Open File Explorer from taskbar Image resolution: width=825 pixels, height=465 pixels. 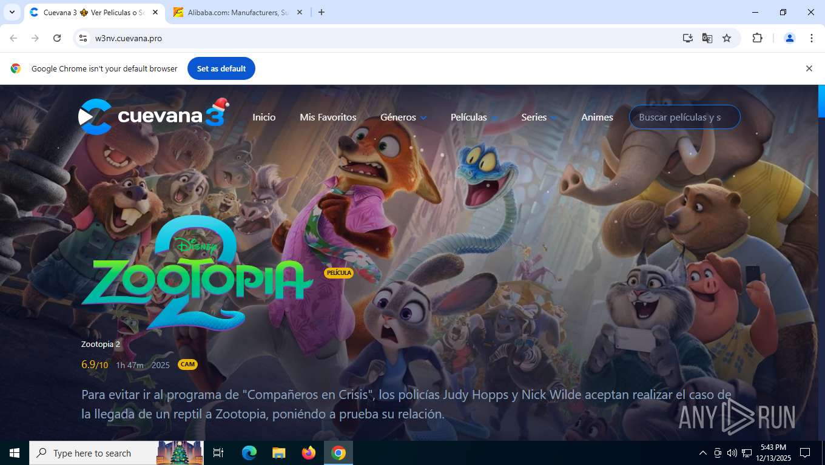[278, 453]
